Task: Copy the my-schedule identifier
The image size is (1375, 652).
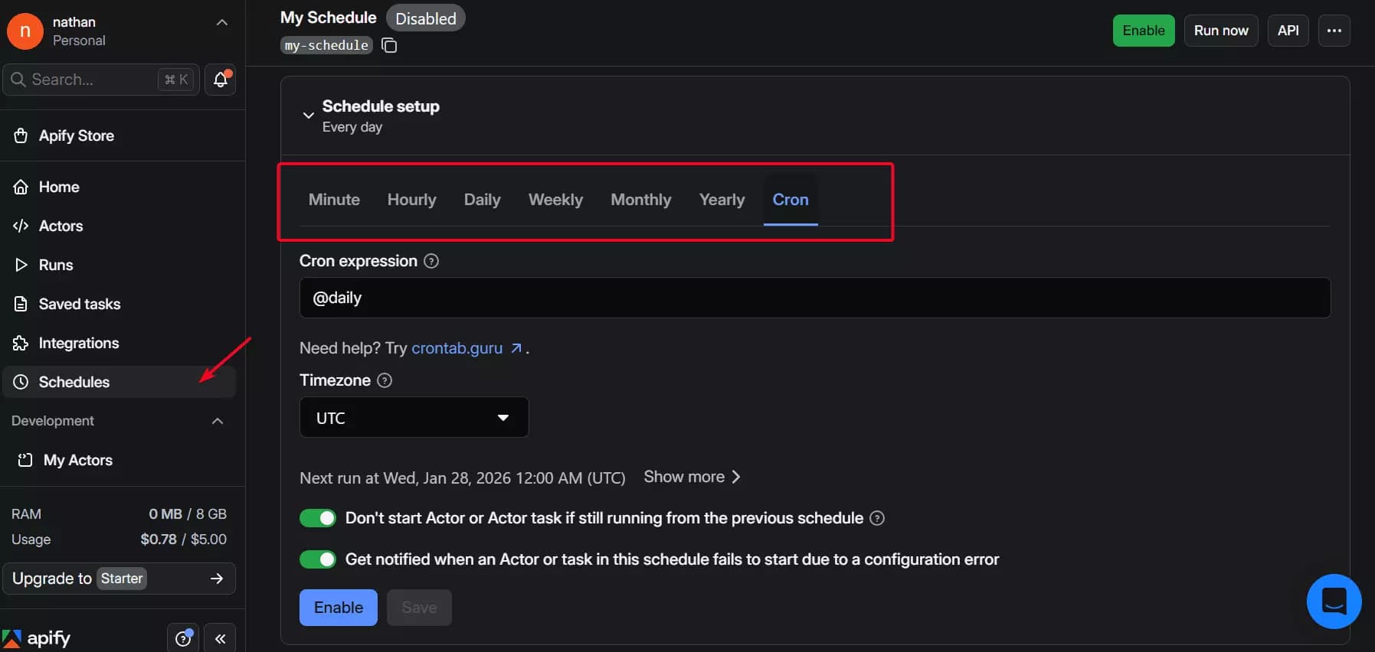Action: click(x=389, y=45)
